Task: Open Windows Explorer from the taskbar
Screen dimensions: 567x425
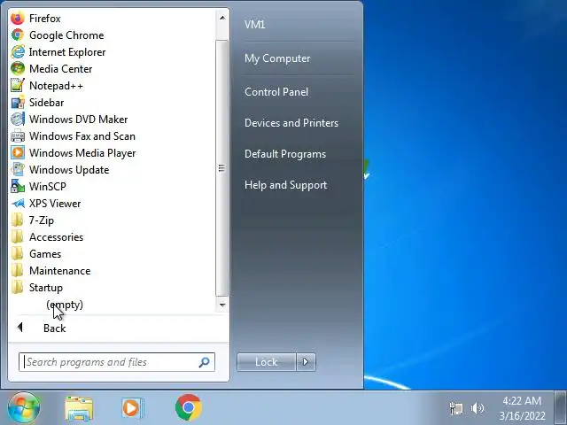Action: 79,408
